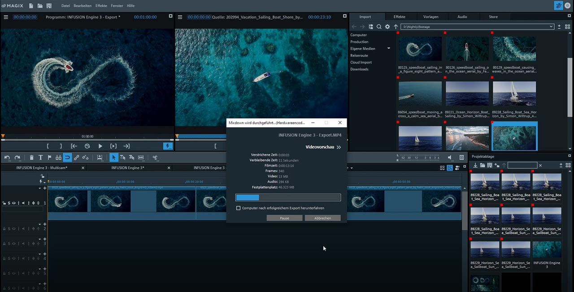Open the Store tab

493,17
